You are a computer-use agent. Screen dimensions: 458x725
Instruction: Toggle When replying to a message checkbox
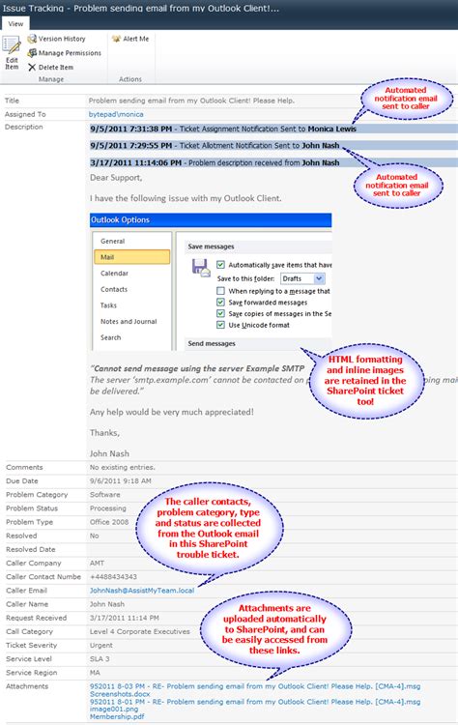(x=221, y=291)
